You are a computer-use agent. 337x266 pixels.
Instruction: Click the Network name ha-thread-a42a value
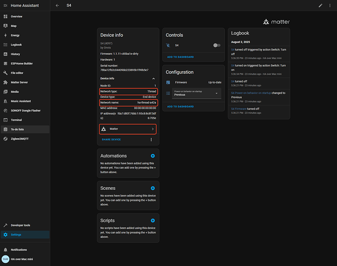[147, 103]
